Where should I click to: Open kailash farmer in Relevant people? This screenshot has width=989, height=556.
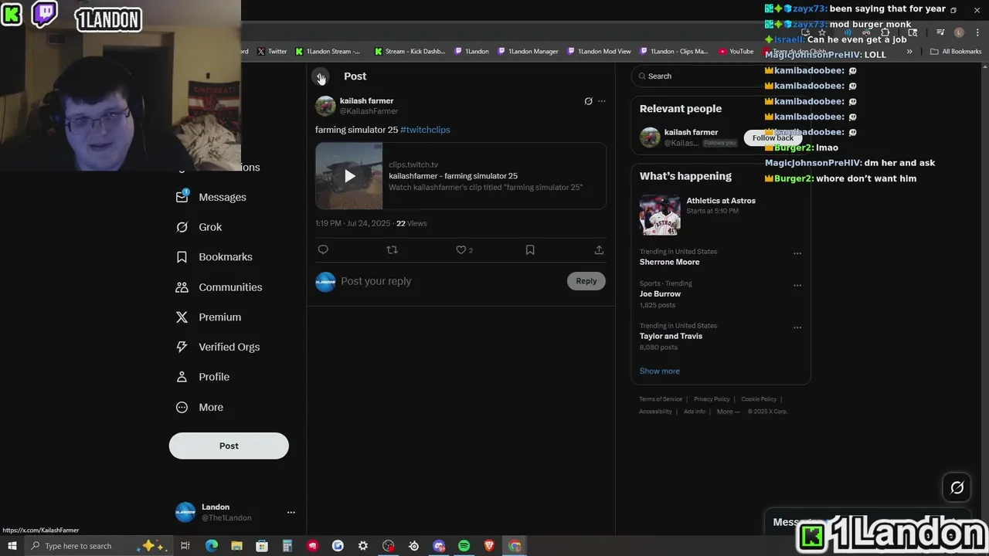[x=691, y=132]
